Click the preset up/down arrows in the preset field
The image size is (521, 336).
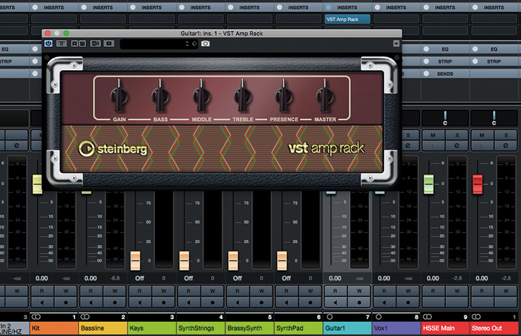tap(187, 44)
